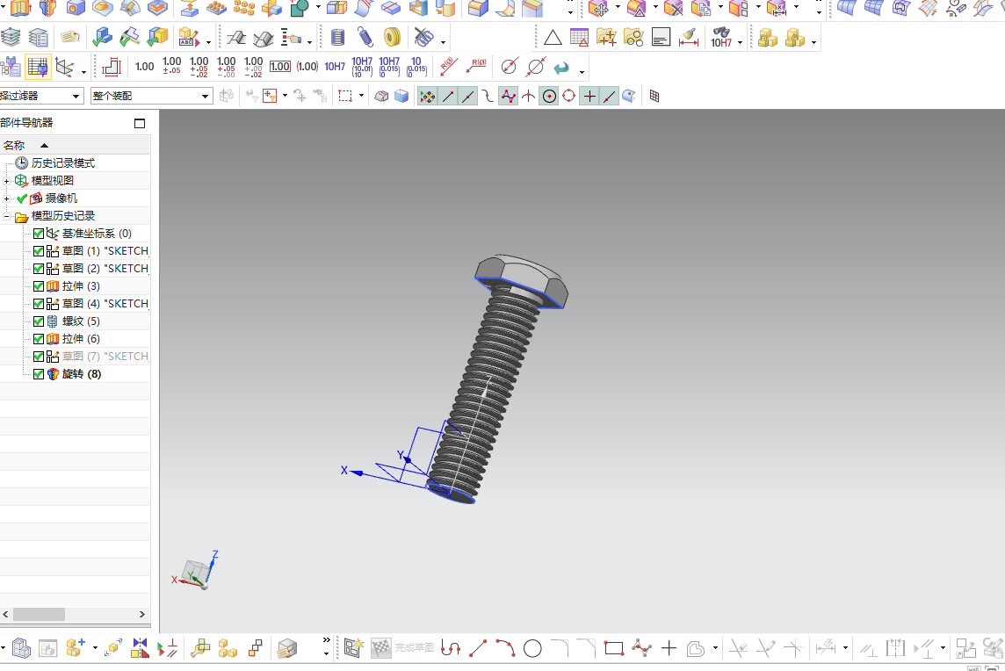Expand the bottom toolbar overflow chevron
Screen dimensions: 1005x671
pyautogui.click(x=326, y=640)
